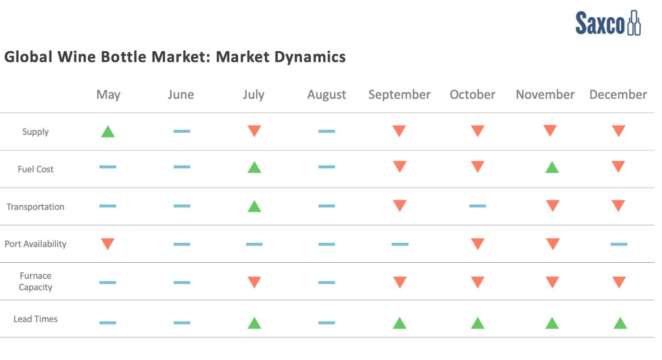The image size is (662, 360).
Task: Click Fuel Cost green up arrow in November
Action: 552,167
